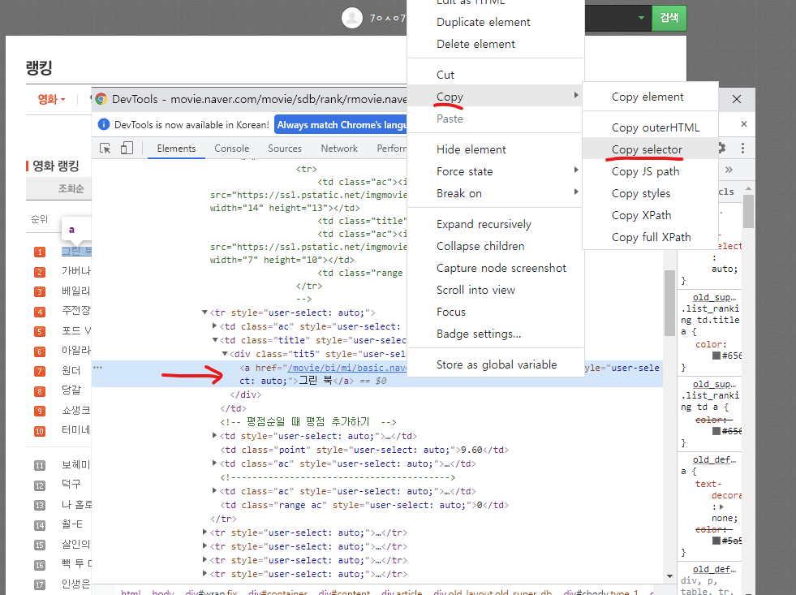Select Store as global variable
The width and height of the screenshot is (796, 595).
click(x=496, y=364)
